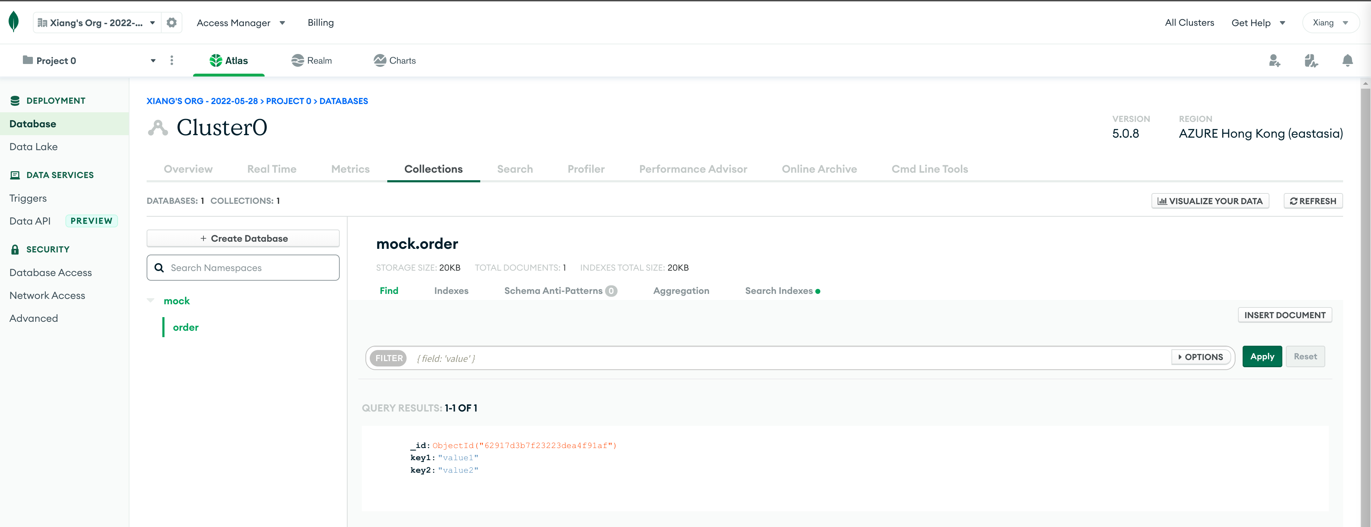
Task: Open the cluster Search tab
Action: pyautogui.click(x=515, y=169)
